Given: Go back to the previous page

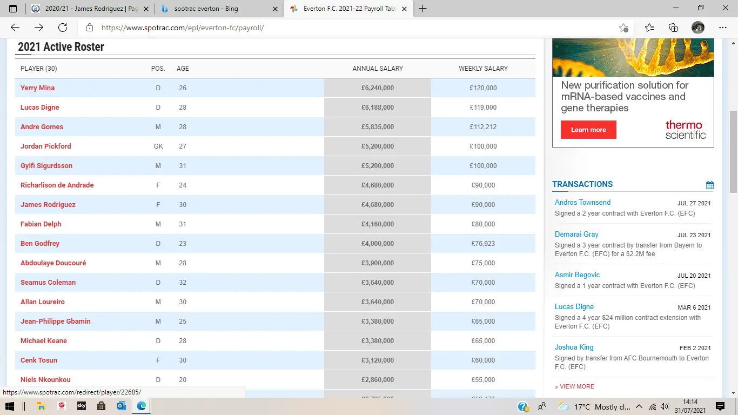Looking at the screenshot, I should click(15, 28).
